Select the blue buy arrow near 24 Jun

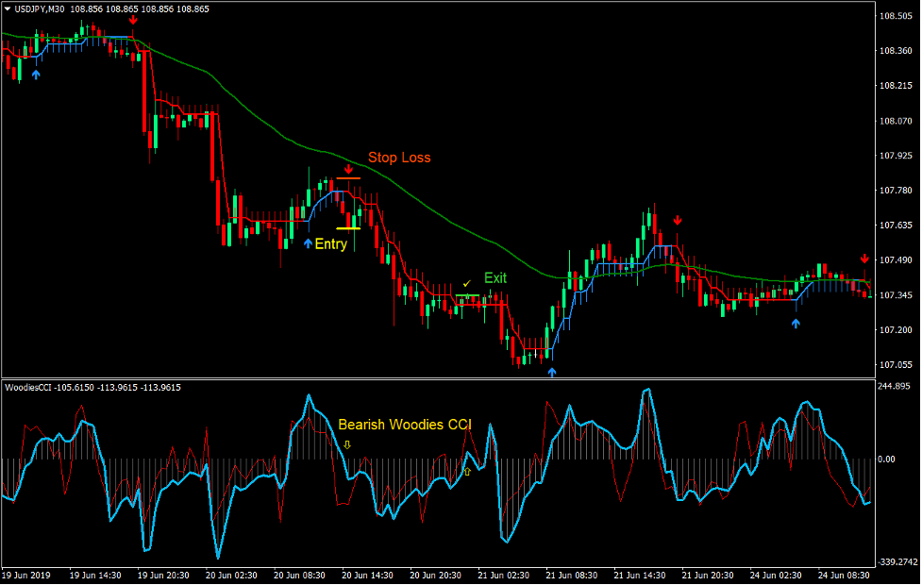pos(796,323)
